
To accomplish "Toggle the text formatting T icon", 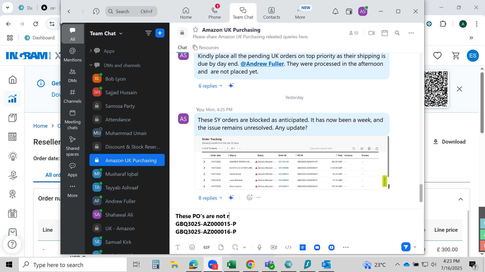I will (x=178, y=247).
